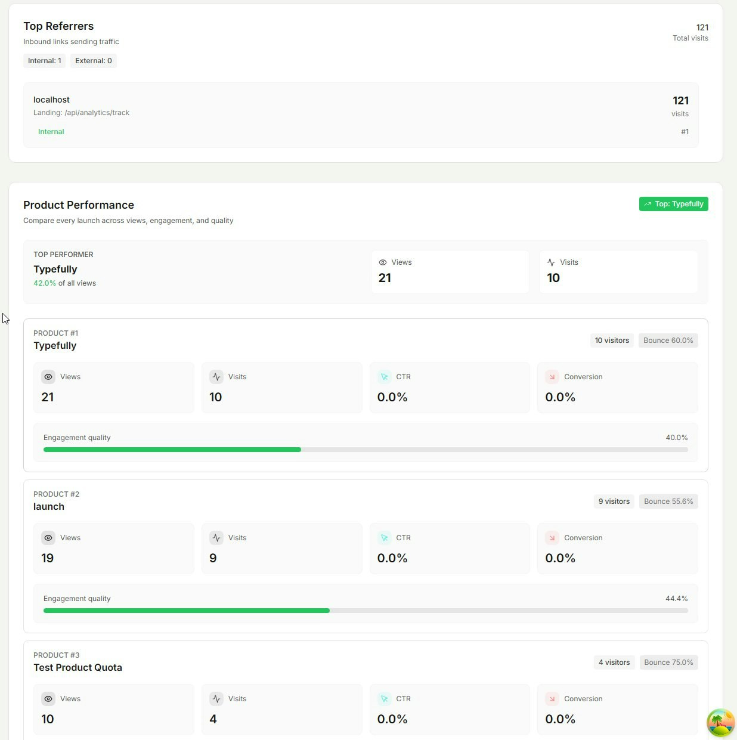Click the Top: Typefully button

(x=673, y=204)
